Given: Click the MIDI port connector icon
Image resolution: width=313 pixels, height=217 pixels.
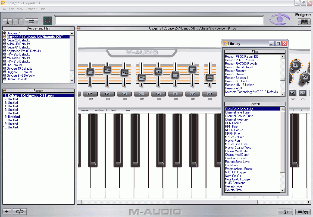Looking at the screenshot, I should click(48, 21).
